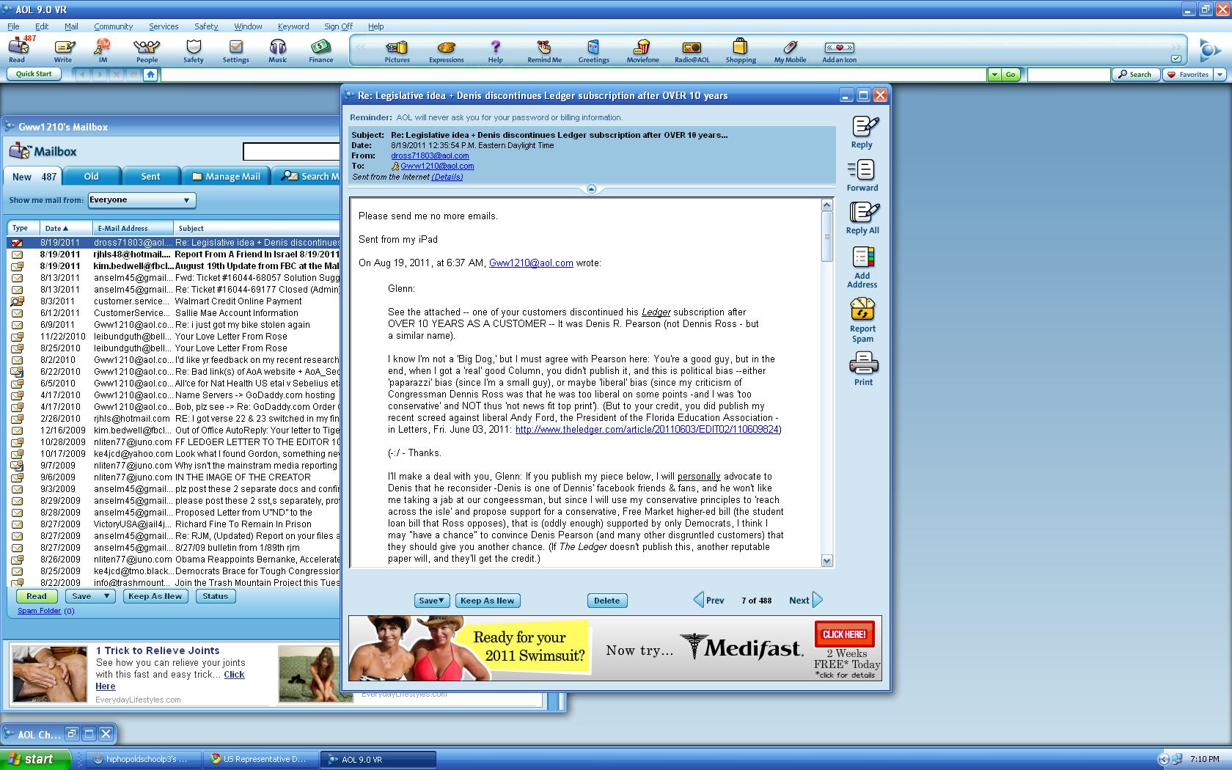Click scroll down arrow in email body
This screenshot has width=1232, height=770.
pos(826,561)
